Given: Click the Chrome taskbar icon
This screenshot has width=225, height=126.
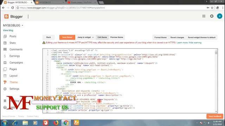Looking at the screenshot, I should point(66,123).
